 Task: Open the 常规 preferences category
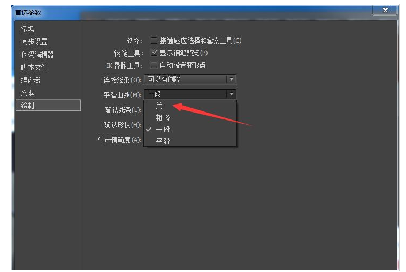28,29
